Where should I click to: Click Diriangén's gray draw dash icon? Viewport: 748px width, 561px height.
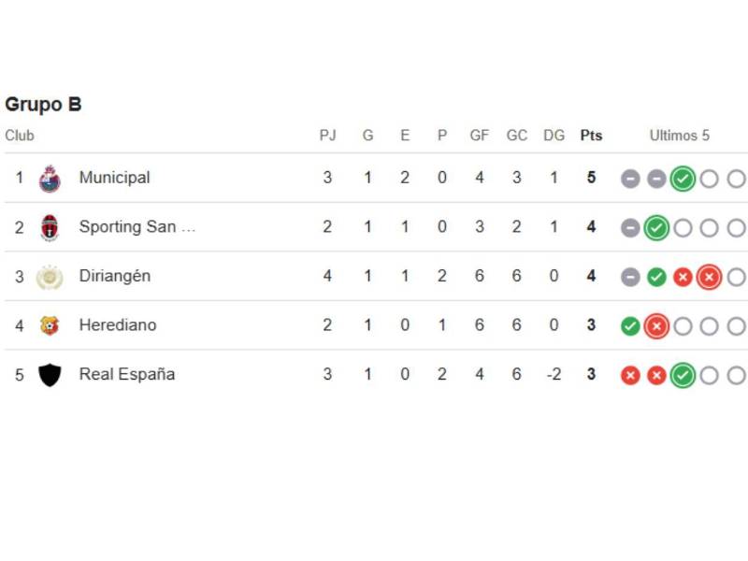click(x=629, y=277)
